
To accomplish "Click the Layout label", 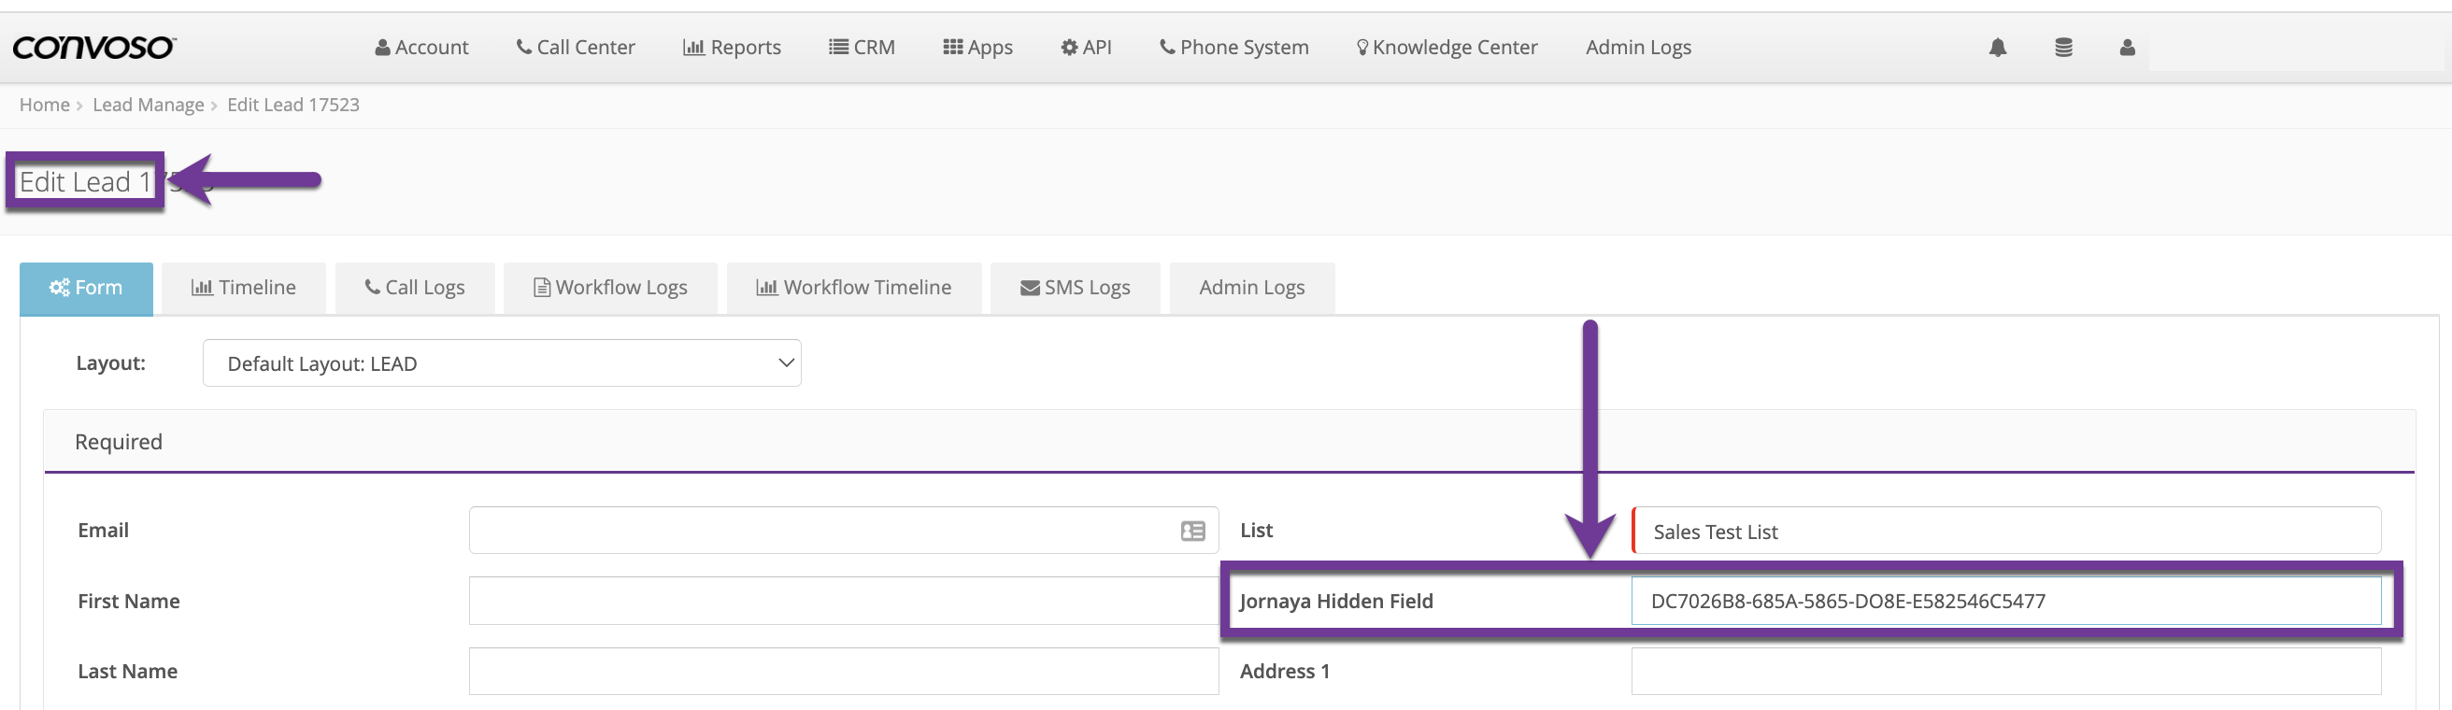I will (x=110, y=363).
